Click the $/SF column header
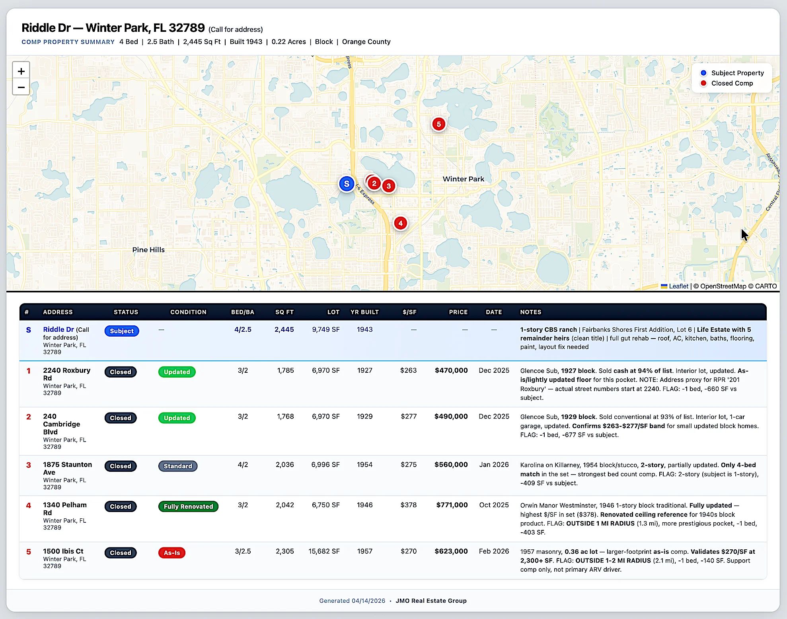The height and width of the screenshot is (619, 787). (x=409, y=312)
